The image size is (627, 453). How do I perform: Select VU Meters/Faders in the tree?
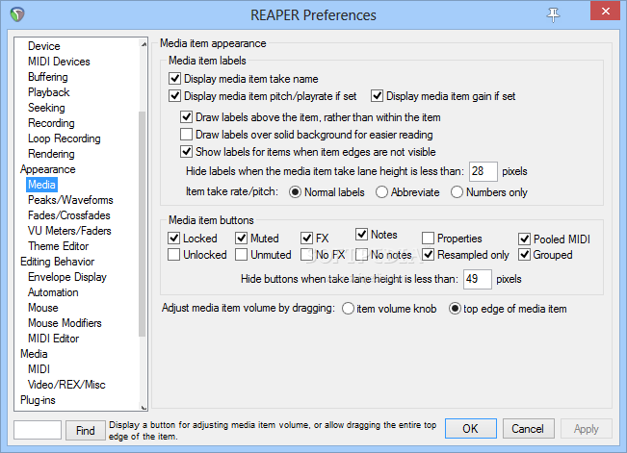[69, 231]
